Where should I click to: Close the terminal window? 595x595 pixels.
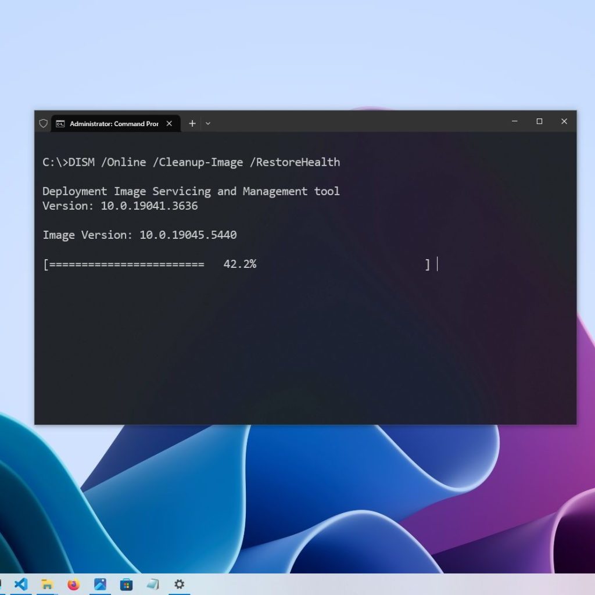pos(564,121)
